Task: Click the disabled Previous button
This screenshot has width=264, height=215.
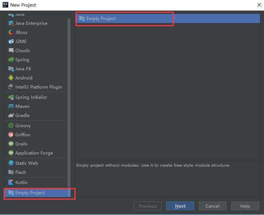Action: point(148,206)
